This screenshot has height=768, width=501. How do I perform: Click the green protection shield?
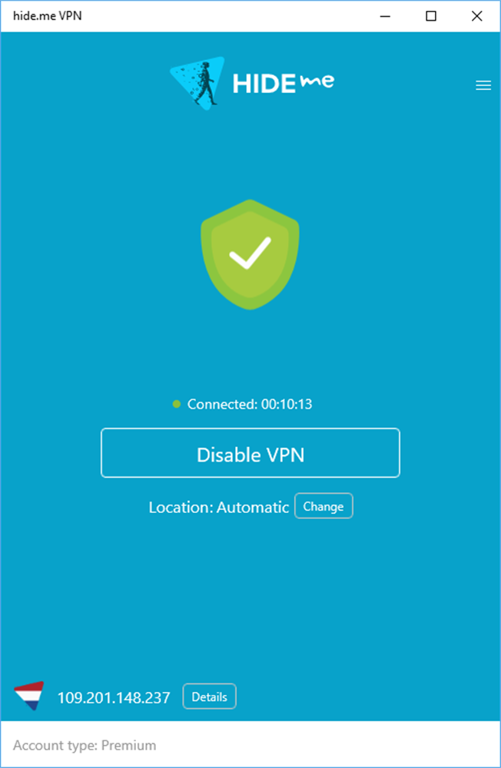click(250, 254)
